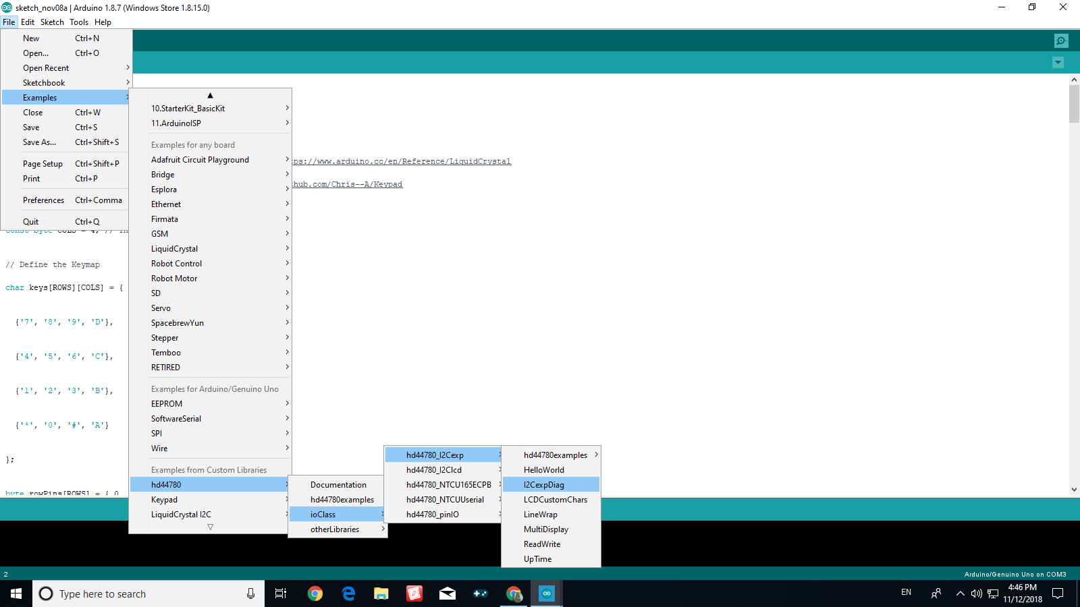Screen dimensions: 1080x607
Task: Open the clock and date in the taskbar
Action: point(1022,594)
